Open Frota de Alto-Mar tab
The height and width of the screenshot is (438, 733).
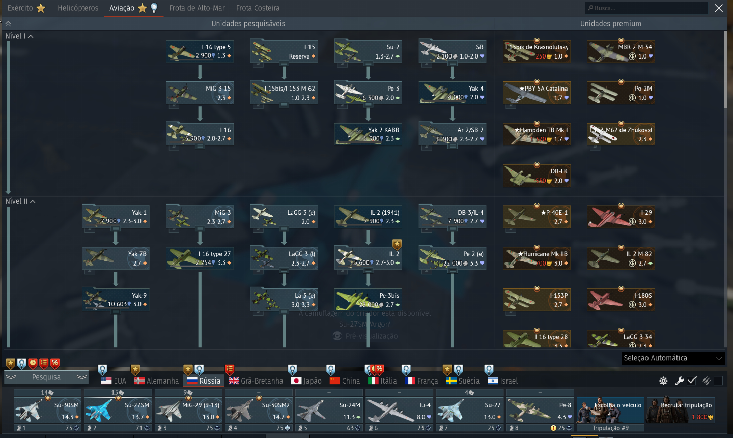point(197,8)
